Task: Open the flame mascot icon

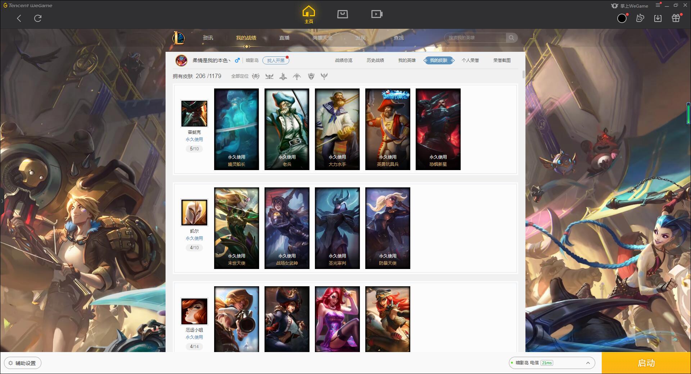Action: (x=640, y=18)
